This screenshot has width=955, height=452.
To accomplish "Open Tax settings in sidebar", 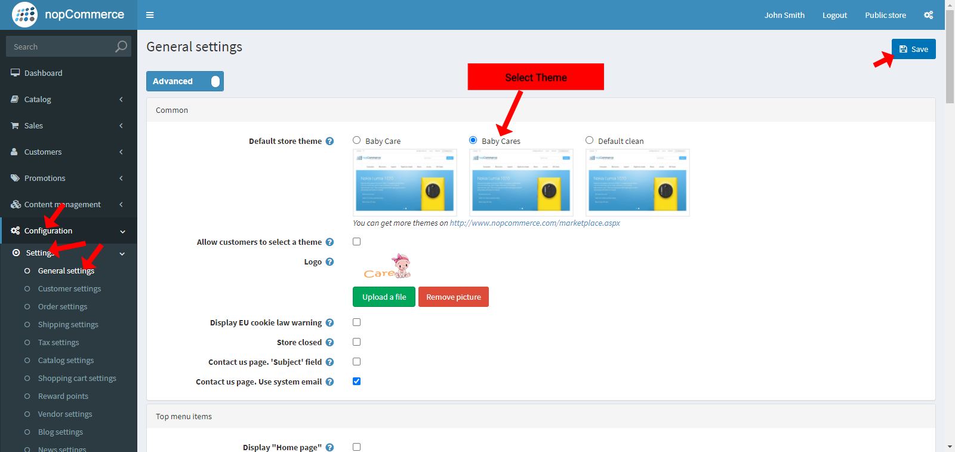I will pos(58,342).
